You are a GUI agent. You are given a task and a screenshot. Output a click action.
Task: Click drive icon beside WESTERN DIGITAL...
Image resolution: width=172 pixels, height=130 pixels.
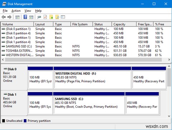click(4, 55)
